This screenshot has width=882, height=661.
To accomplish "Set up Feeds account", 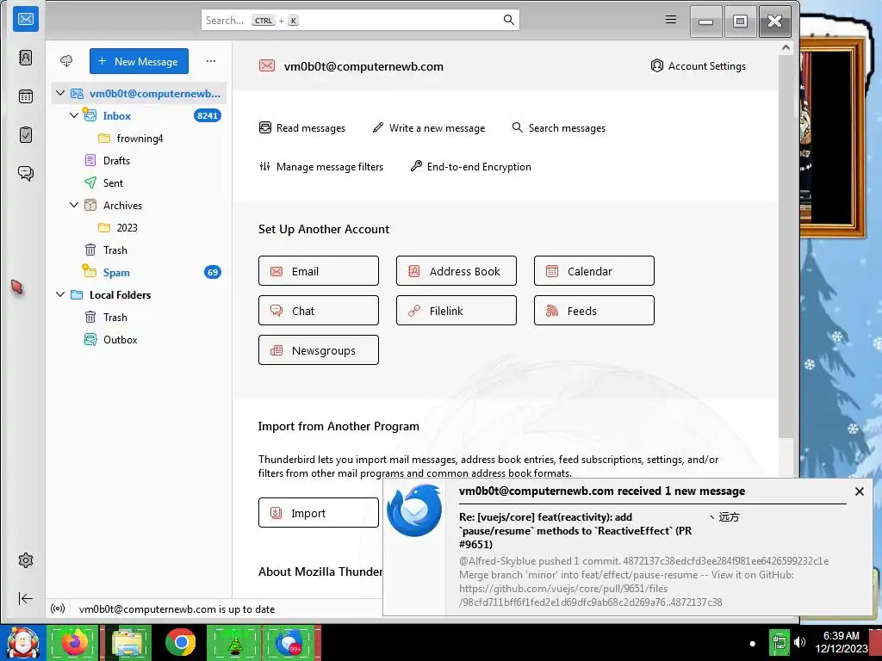I will pyautogui.click(x=594, y=310).
